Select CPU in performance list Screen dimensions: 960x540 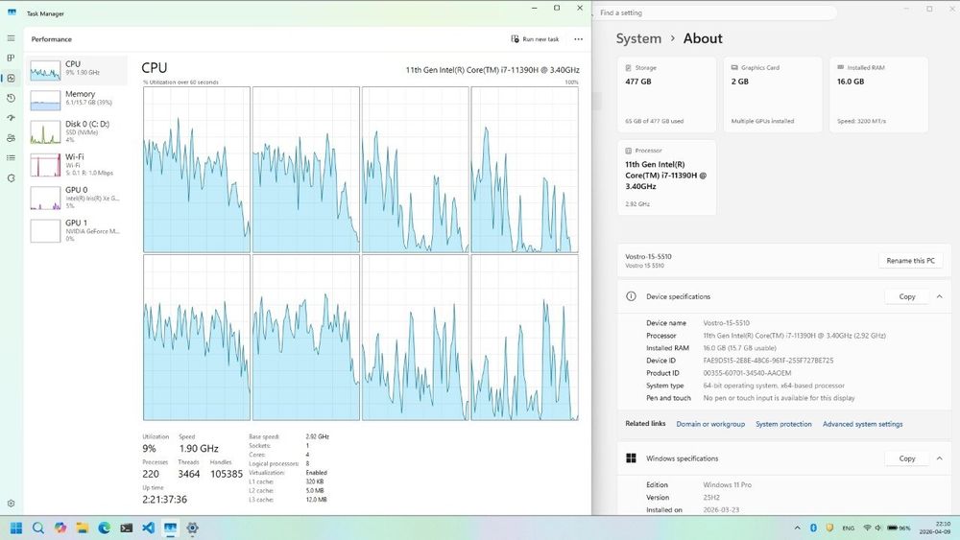pyautogui.click(x=77, y=70)
